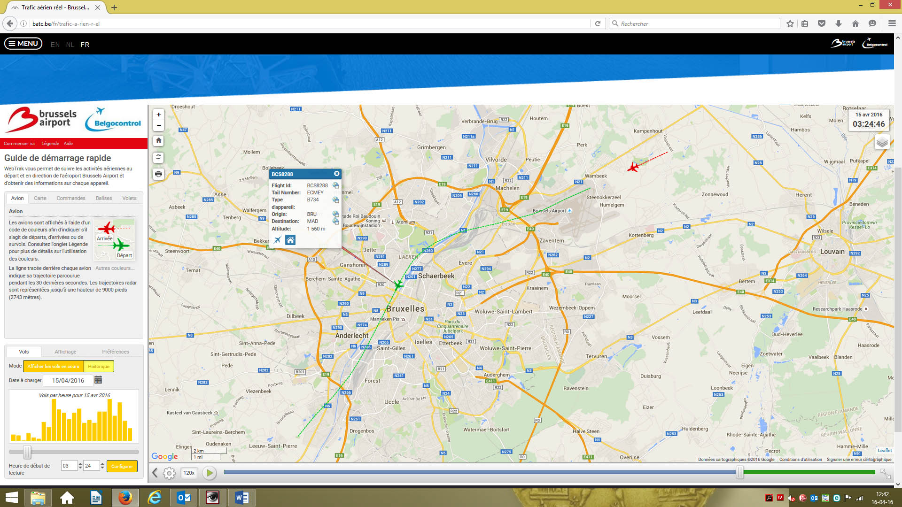Click the playback timeline slider handle
Viewport: 902px width, 507px height.
740,472
